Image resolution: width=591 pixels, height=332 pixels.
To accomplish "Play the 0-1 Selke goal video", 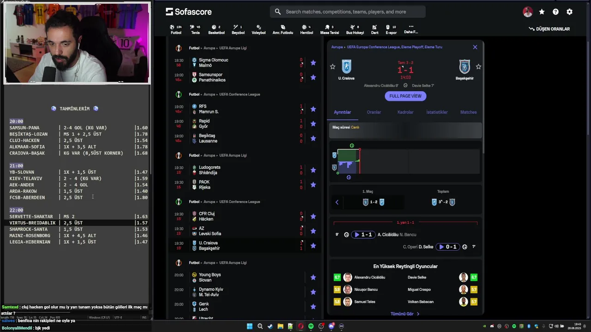I will tap(447, 247).
